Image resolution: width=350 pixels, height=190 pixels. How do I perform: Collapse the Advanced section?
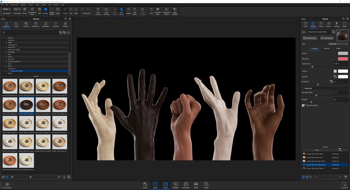coord(303,88)
